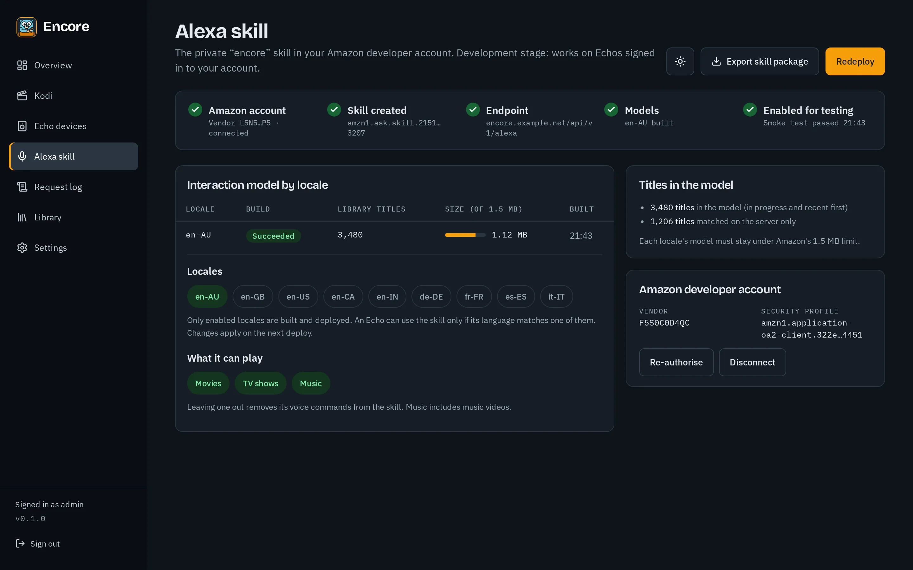Enable the en-GB locale chip
Screen dimensions: 913x570
[x=253, y=297]
